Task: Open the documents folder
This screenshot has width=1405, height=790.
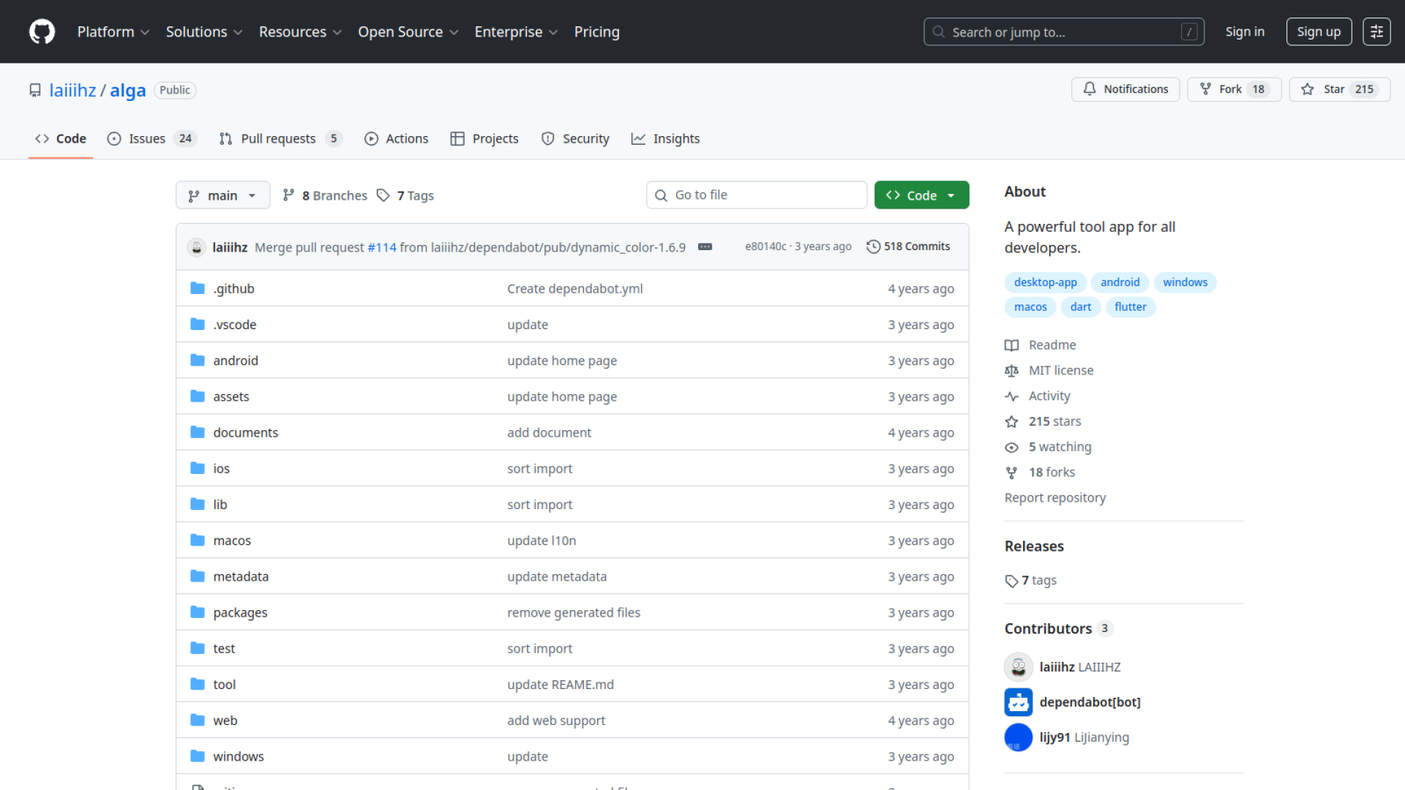Action: pyautogui.click(x=245, y=432)
